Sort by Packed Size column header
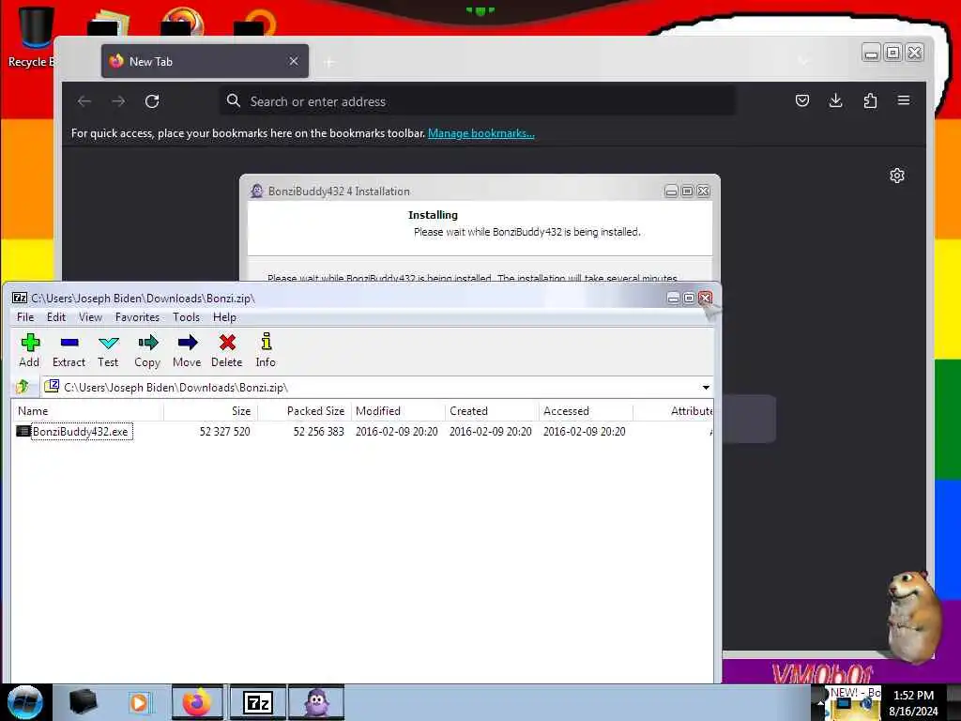This screenshot has height=721, width=961. [305, 411]
